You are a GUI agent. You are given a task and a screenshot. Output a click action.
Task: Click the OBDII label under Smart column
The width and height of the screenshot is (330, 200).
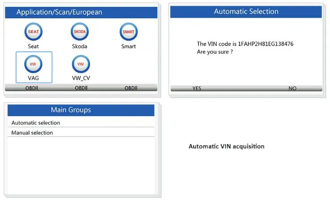coord(131,88)
